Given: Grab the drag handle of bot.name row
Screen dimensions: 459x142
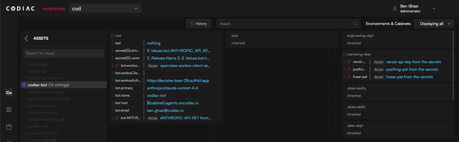Looking at the screenshot, I should coord(112,95).
